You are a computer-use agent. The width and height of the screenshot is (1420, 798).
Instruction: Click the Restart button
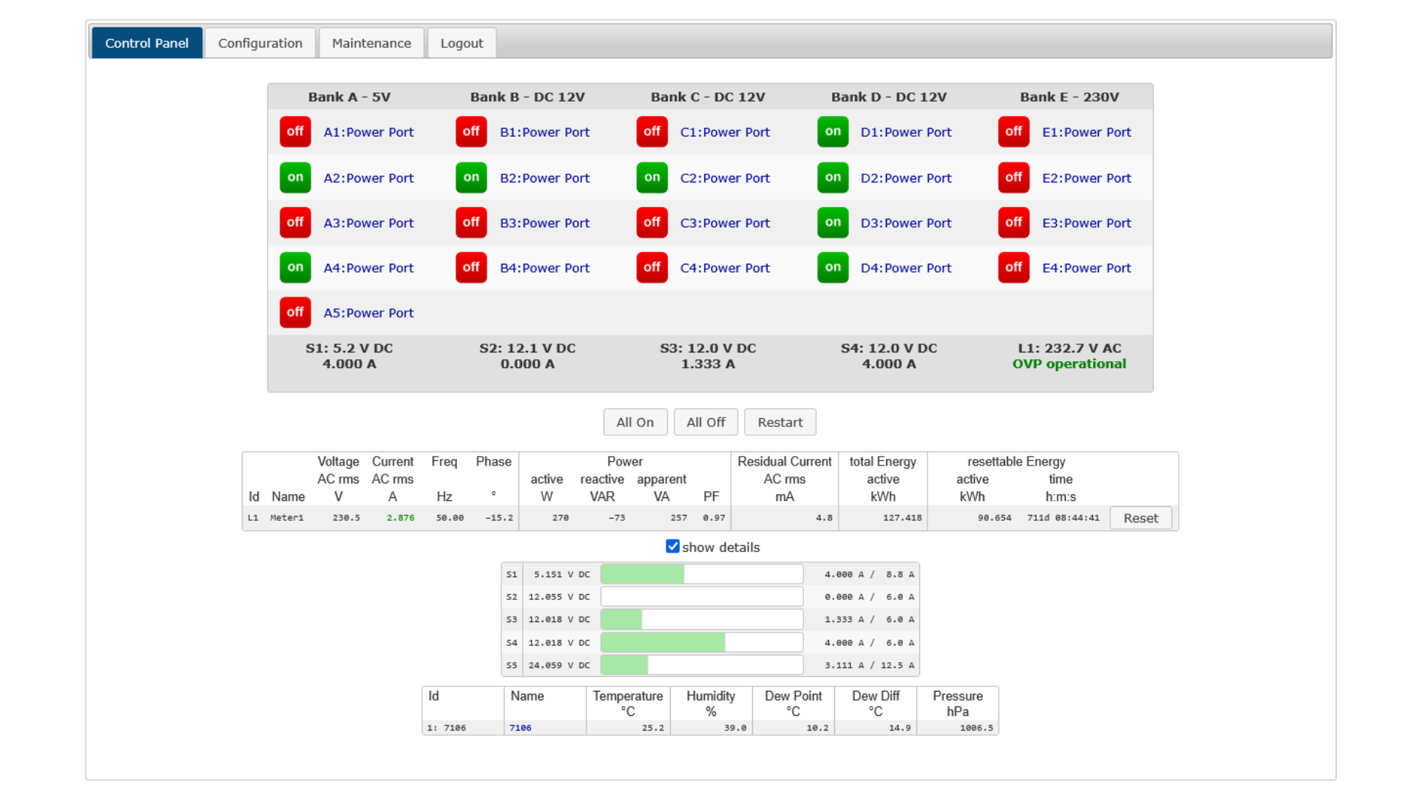780,422
